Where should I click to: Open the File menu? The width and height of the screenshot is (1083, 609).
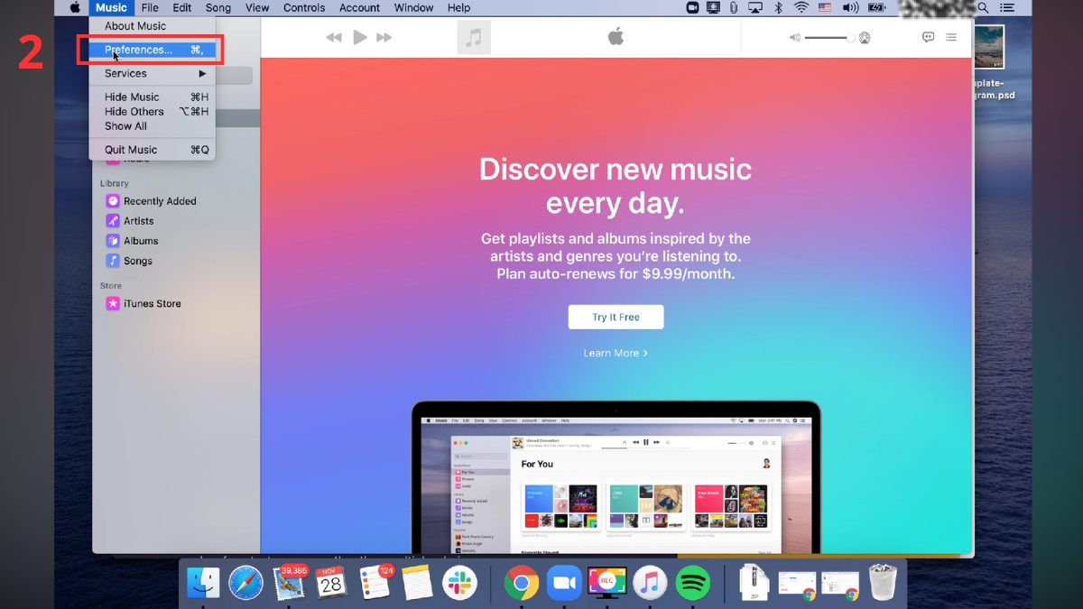tap(150, 8)
